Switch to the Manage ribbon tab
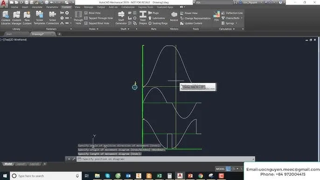This screenshot has width=320, height=180. pyautogui.click(x=89, y=7)
